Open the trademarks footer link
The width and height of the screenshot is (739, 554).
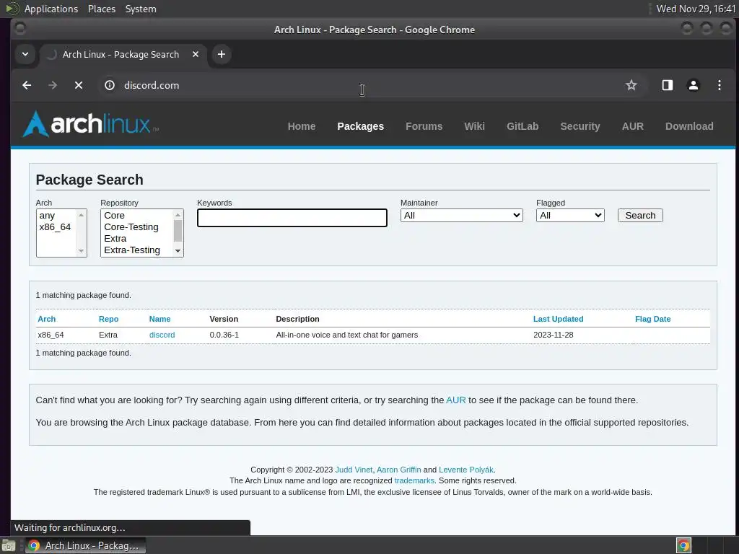pos(414,480)
